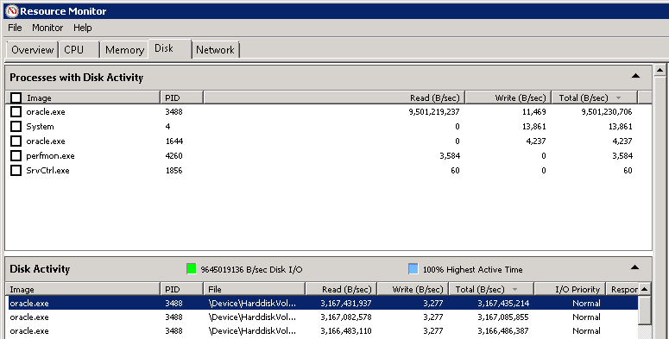
Task: Click the Processes with Disk Activity heading
Action: click(x=76, y=77)
